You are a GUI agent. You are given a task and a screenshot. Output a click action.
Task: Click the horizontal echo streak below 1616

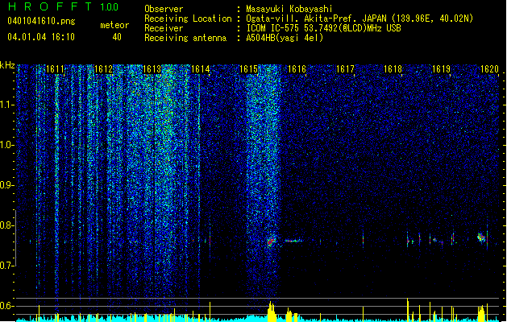tap(293, 241)
